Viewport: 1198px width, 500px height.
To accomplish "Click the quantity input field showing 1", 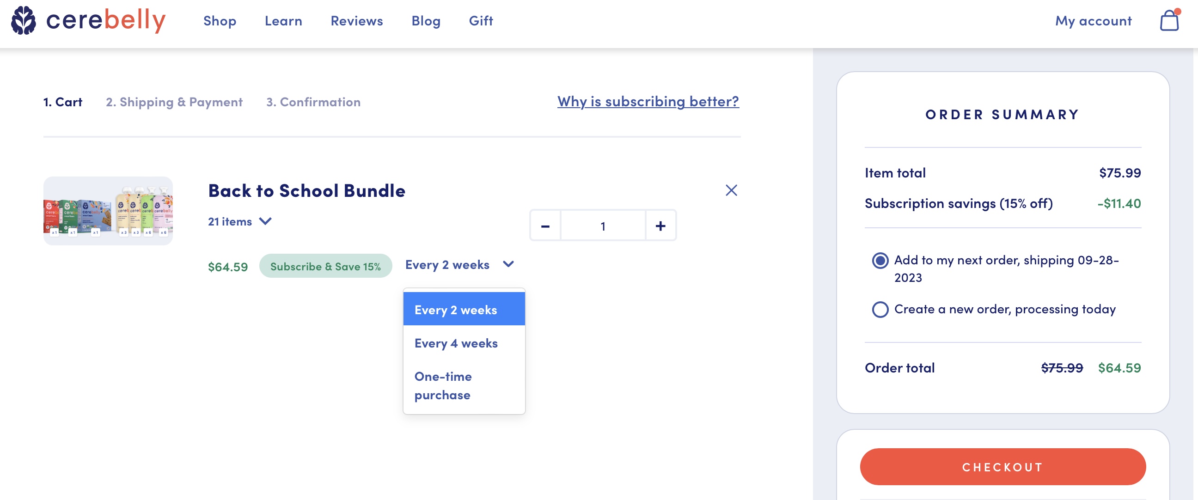I will click(x=603, y=226).
